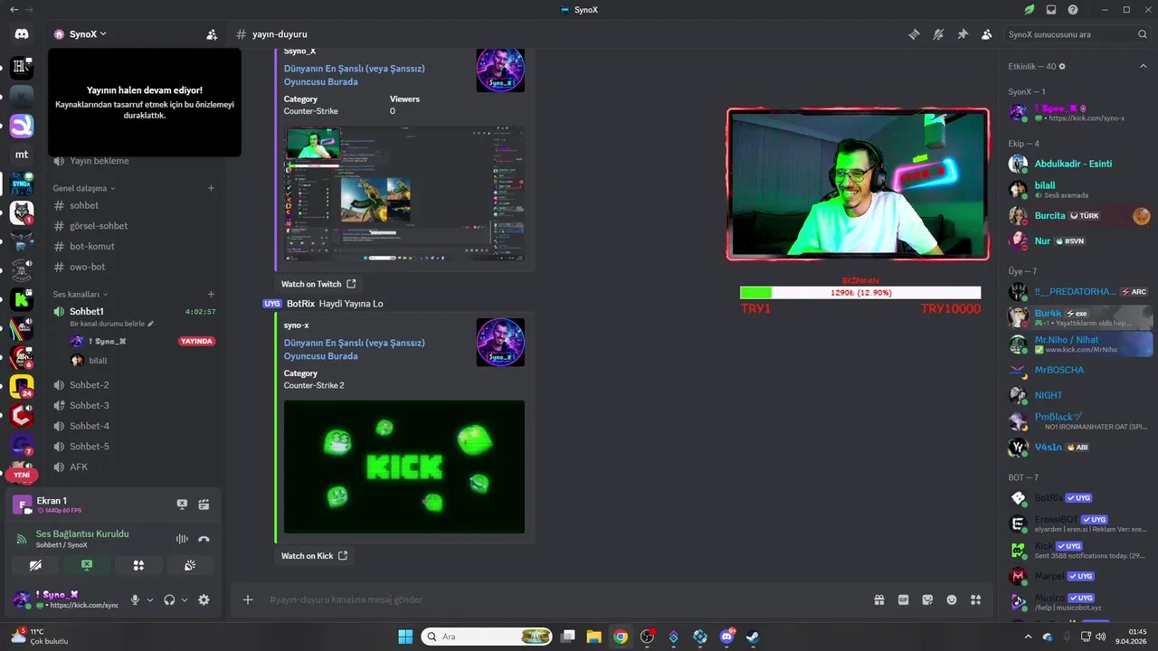Open headphone output options chevron

pos(185,599)
